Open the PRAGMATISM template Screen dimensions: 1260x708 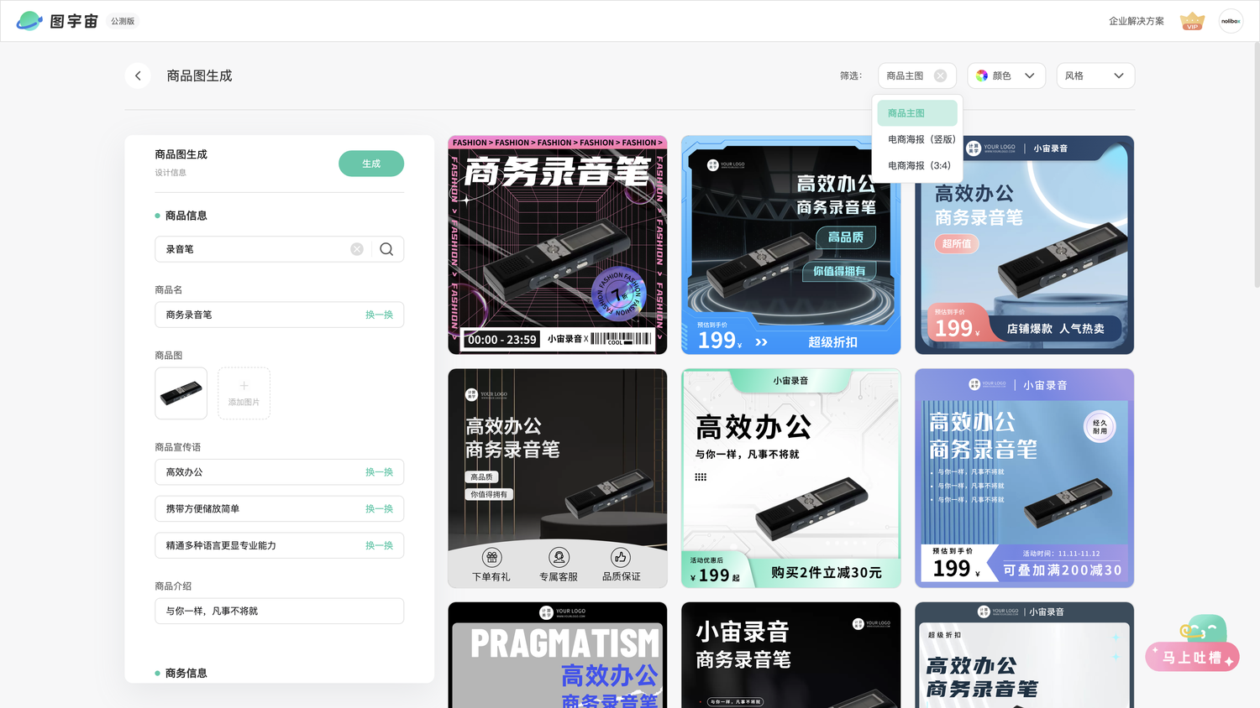558,655
